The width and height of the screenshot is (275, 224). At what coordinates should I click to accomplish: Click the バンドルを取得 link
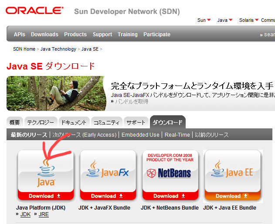(132, 102)
